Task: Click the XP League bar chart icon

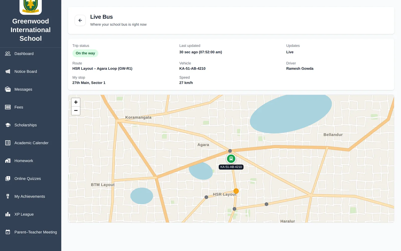Action: click(8, 214)
